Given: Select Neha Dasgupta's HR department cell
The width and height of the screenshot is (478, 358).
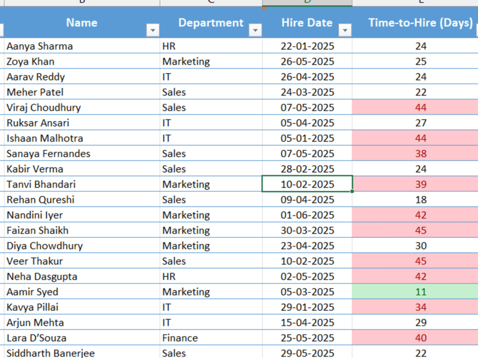Looking at the screenshot, I should (x=211, y=276).
